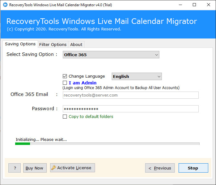Click the key icon on Activate License

tap(54, 168)
